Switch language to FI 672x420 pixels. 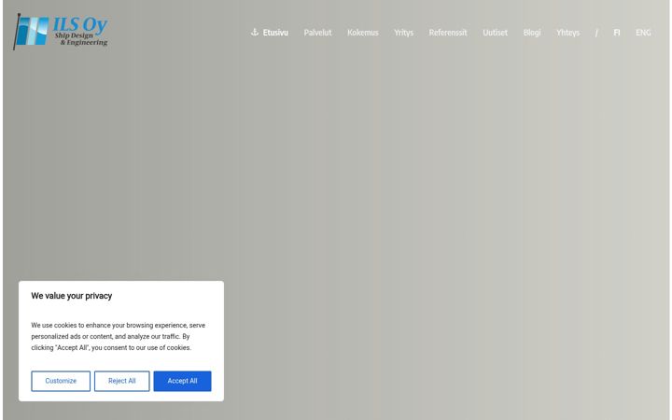tap(617, 33)
